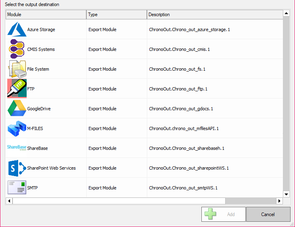This screenshot has height=227, width=295.
Task: Select the SharePoint Web Services icon
Action: pos(17,168)
